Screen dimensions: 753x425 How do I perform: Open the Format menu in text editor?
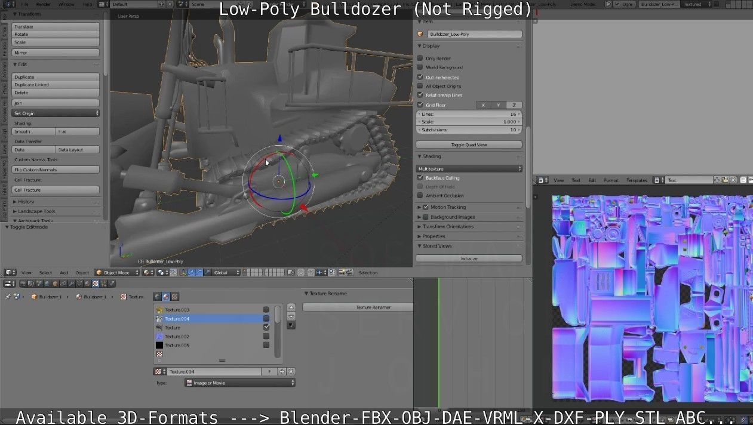coord(611,180)
